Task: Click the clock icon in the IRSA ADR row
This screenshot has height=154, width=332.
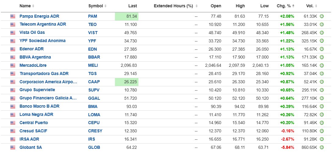Action: pyautogui.click(x=322, y=139)
